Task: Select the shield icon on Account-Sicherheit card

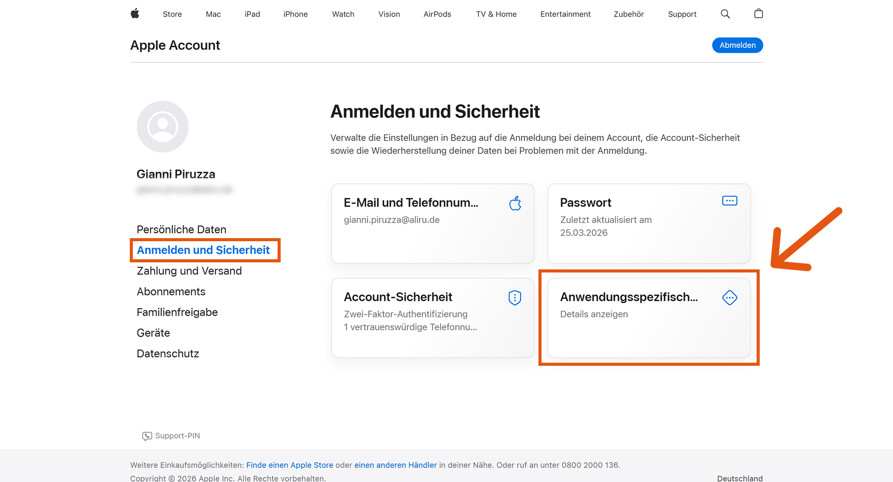Action: tap(515, 297)
